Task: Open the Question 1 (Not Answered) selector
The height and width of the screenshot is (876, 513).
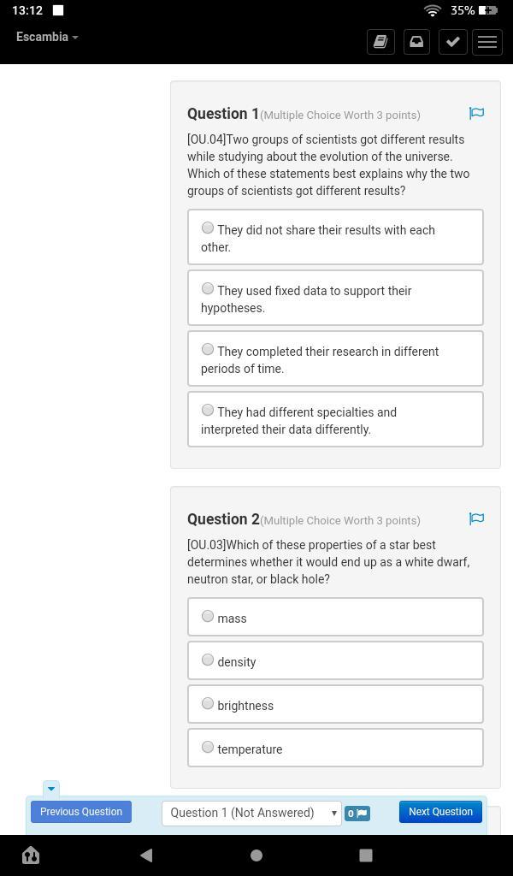Action: [251, 813]
